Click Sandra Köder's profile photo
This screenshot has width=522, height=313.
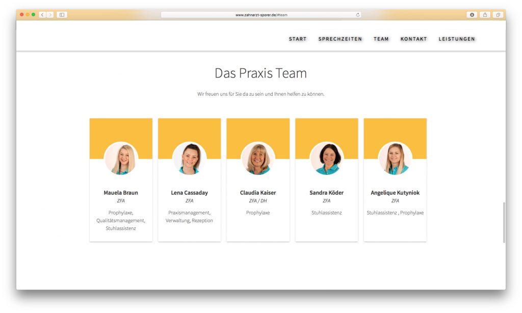pyautogui.click(x=326, y=159)
